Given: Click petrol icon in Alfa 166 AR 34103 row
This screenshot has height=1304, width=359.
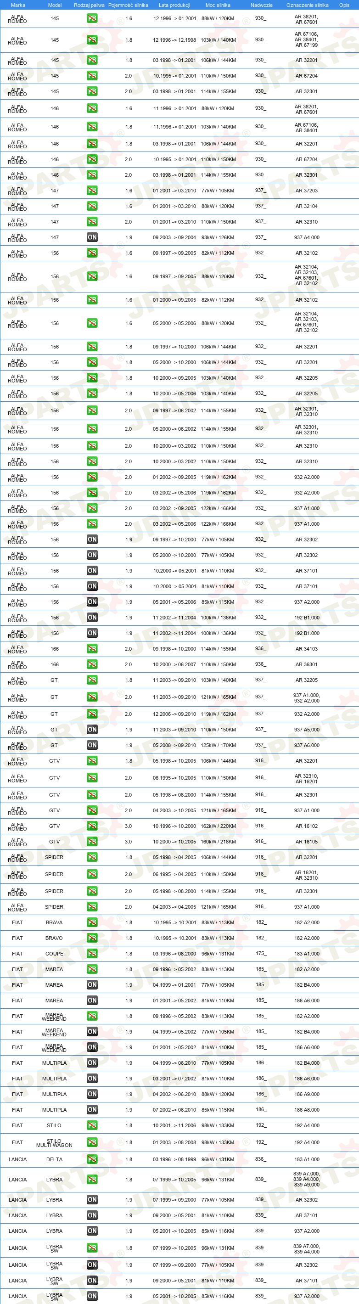Looking at the screenshot, I should click(92, 649).
